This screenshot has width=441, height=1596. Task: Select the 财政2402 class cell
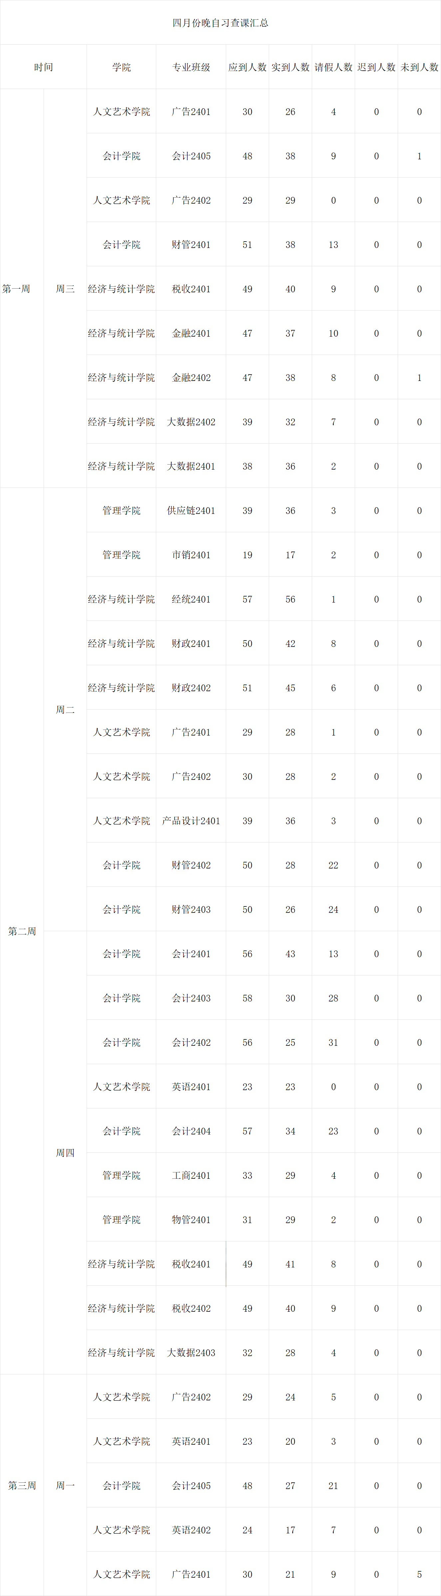192,688
